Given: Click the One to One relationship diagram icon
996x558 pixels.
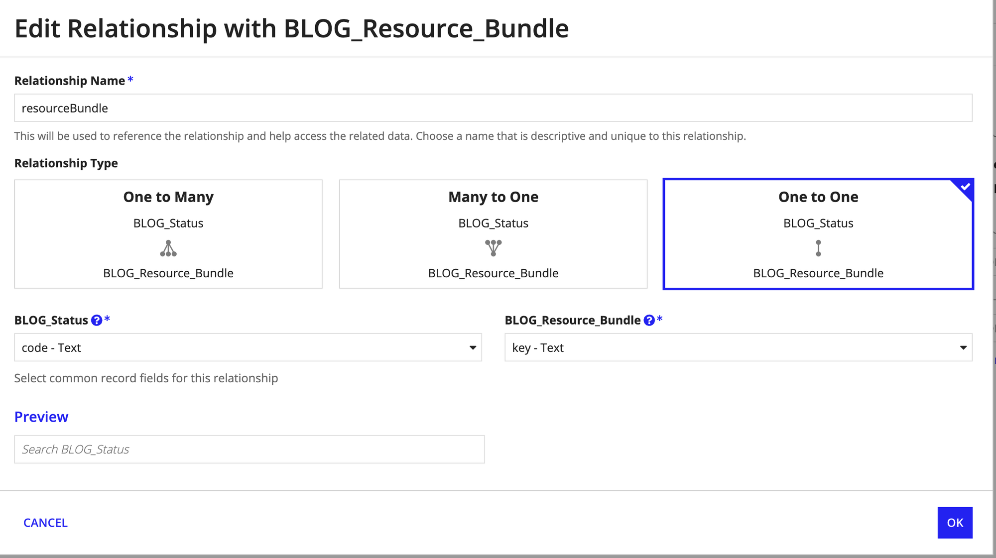Looking at the screenshot, I should [818, 248].
